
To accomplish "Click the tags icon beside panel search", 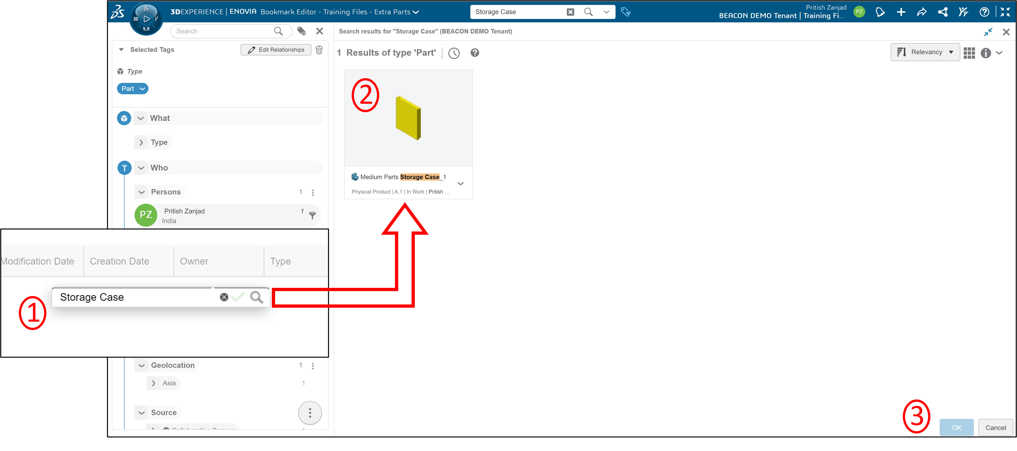I will point(302,31).
